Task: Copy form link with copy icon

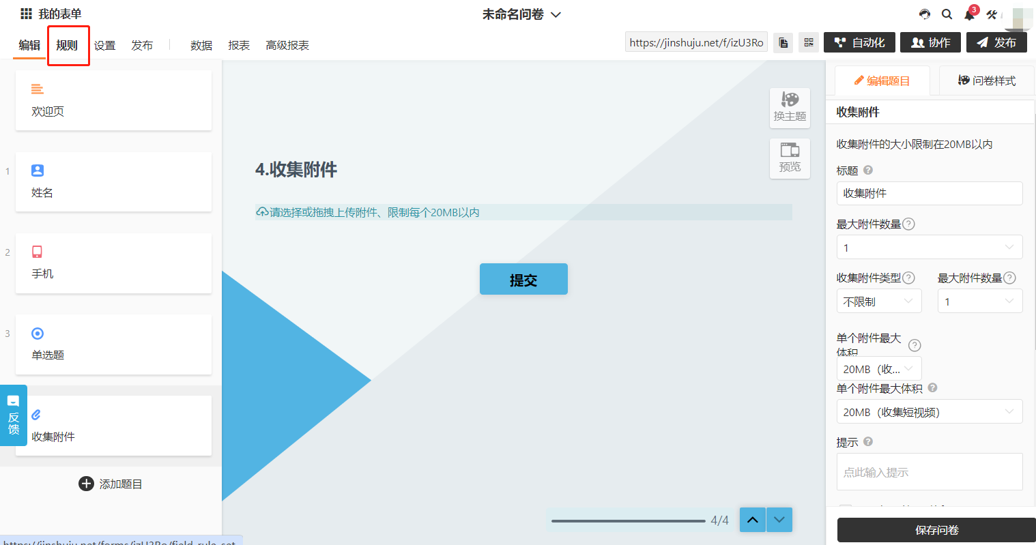Action: click(x=783, y=42)
